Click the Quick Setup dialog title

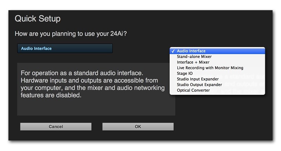[38, 19]
